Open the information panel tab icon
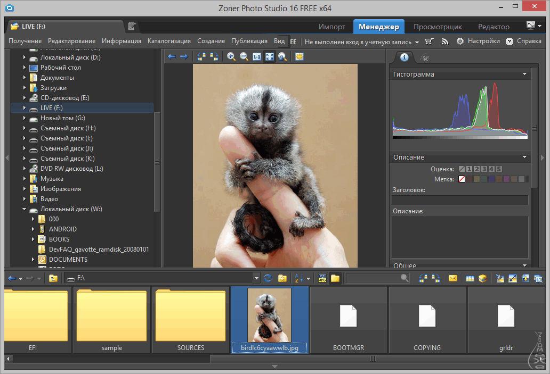The image size is (550, 374). tap(404, 57)
